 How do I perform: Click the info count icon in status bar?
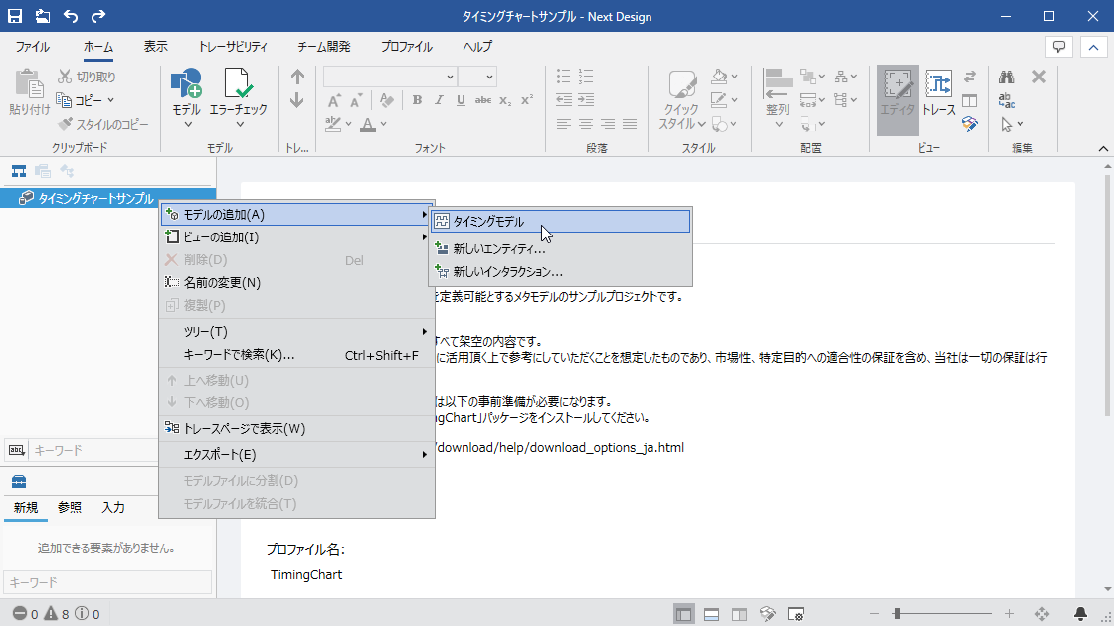[x=82, y=613]
